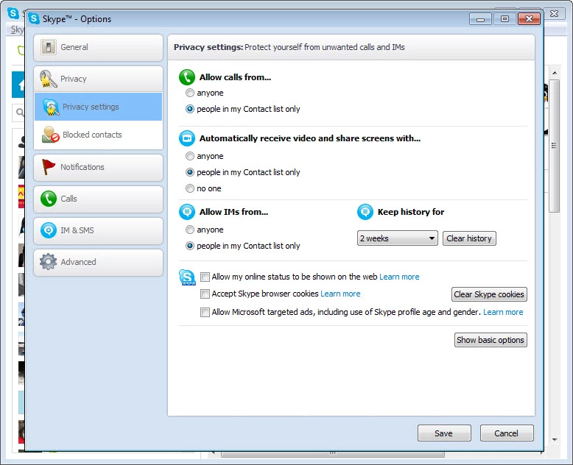Screen dimensions: 573x465
Task: Check Accept Skype browser cookies
Action: tap(205, 294)
